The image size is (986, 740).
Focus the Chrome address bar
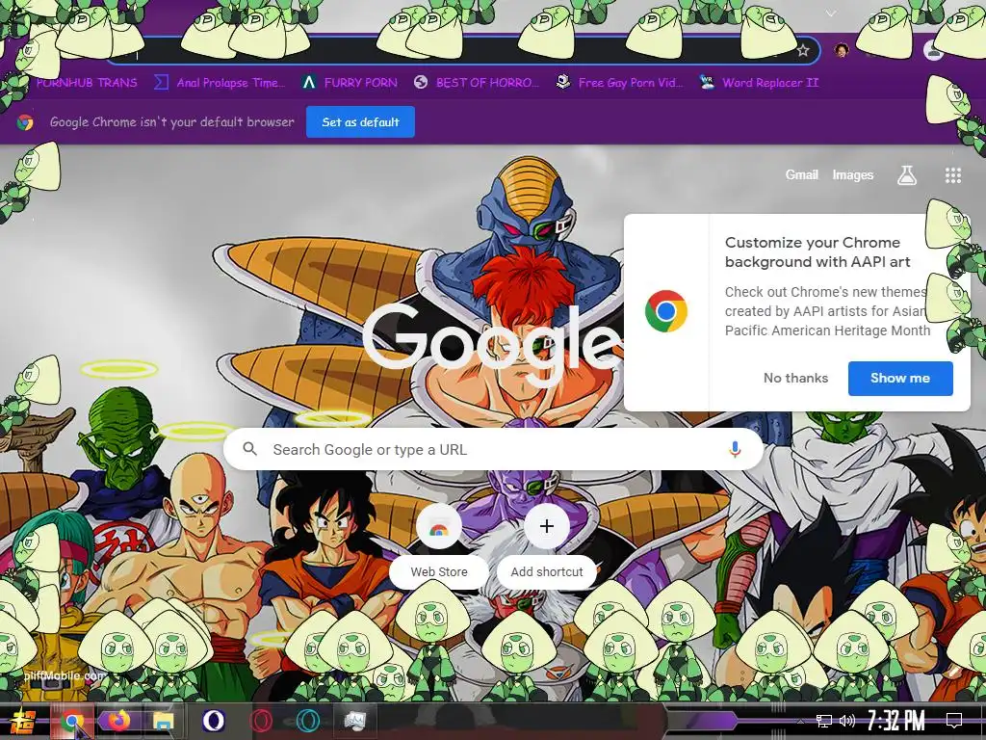tap(462, 51)
